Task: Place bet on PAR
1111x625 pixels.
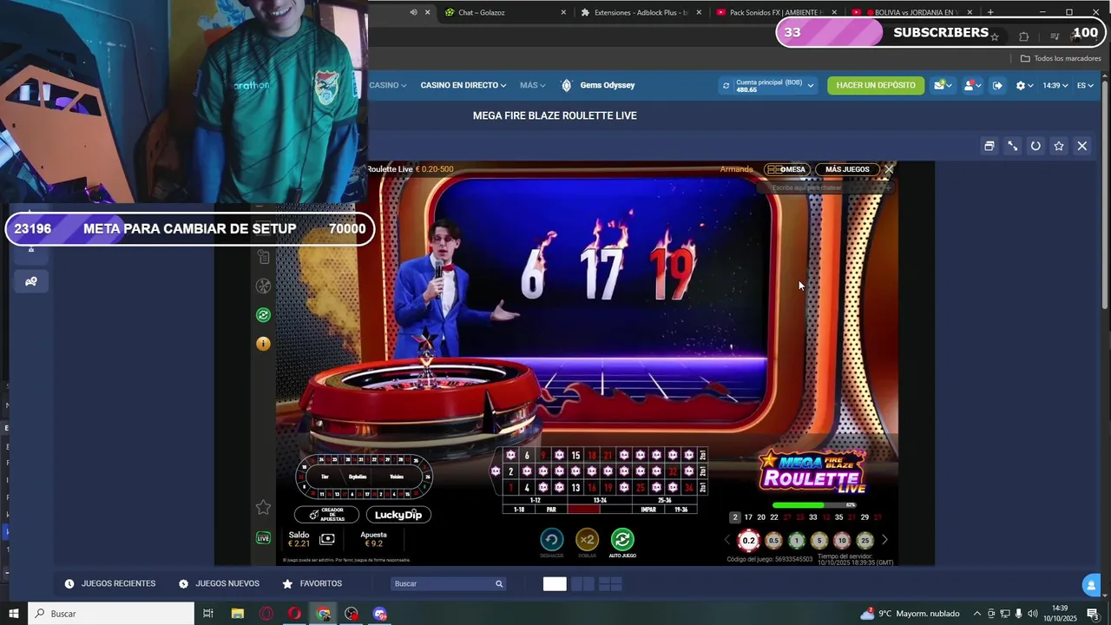Action: [x=551, y=510]
